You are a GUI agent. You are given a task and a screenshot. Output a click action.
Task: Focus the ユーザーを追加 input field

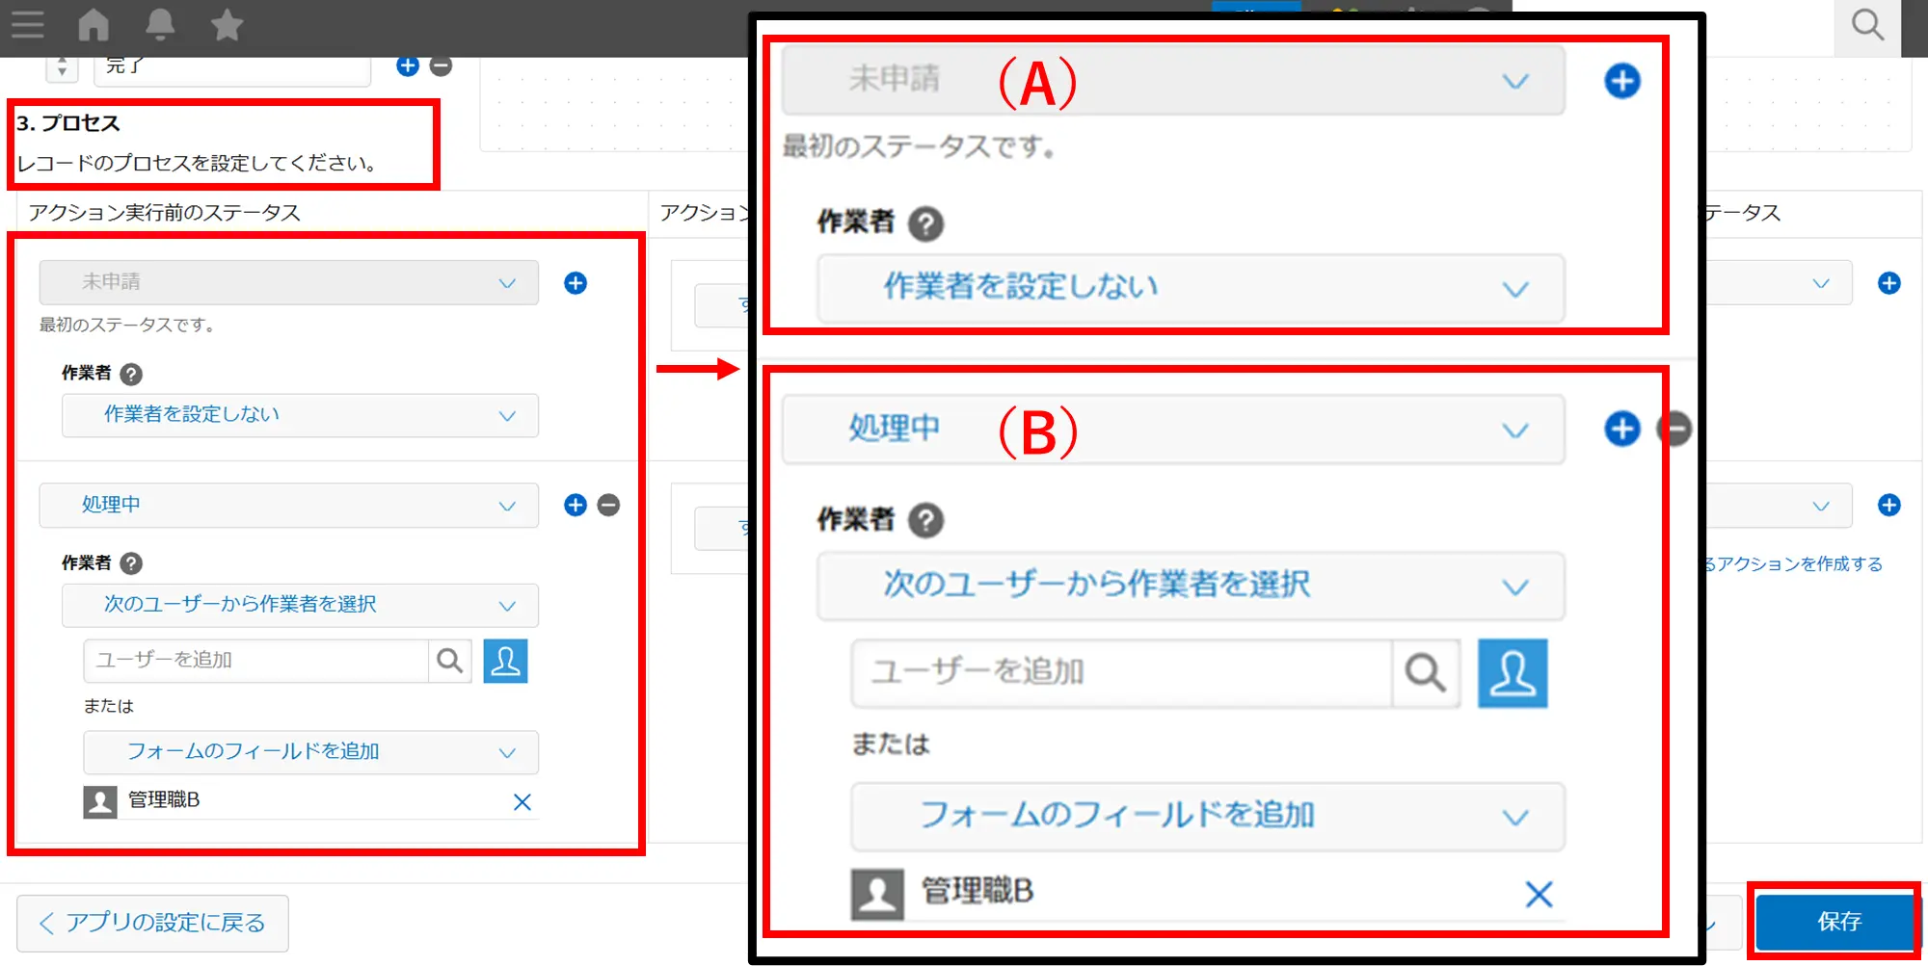point(255,661)
